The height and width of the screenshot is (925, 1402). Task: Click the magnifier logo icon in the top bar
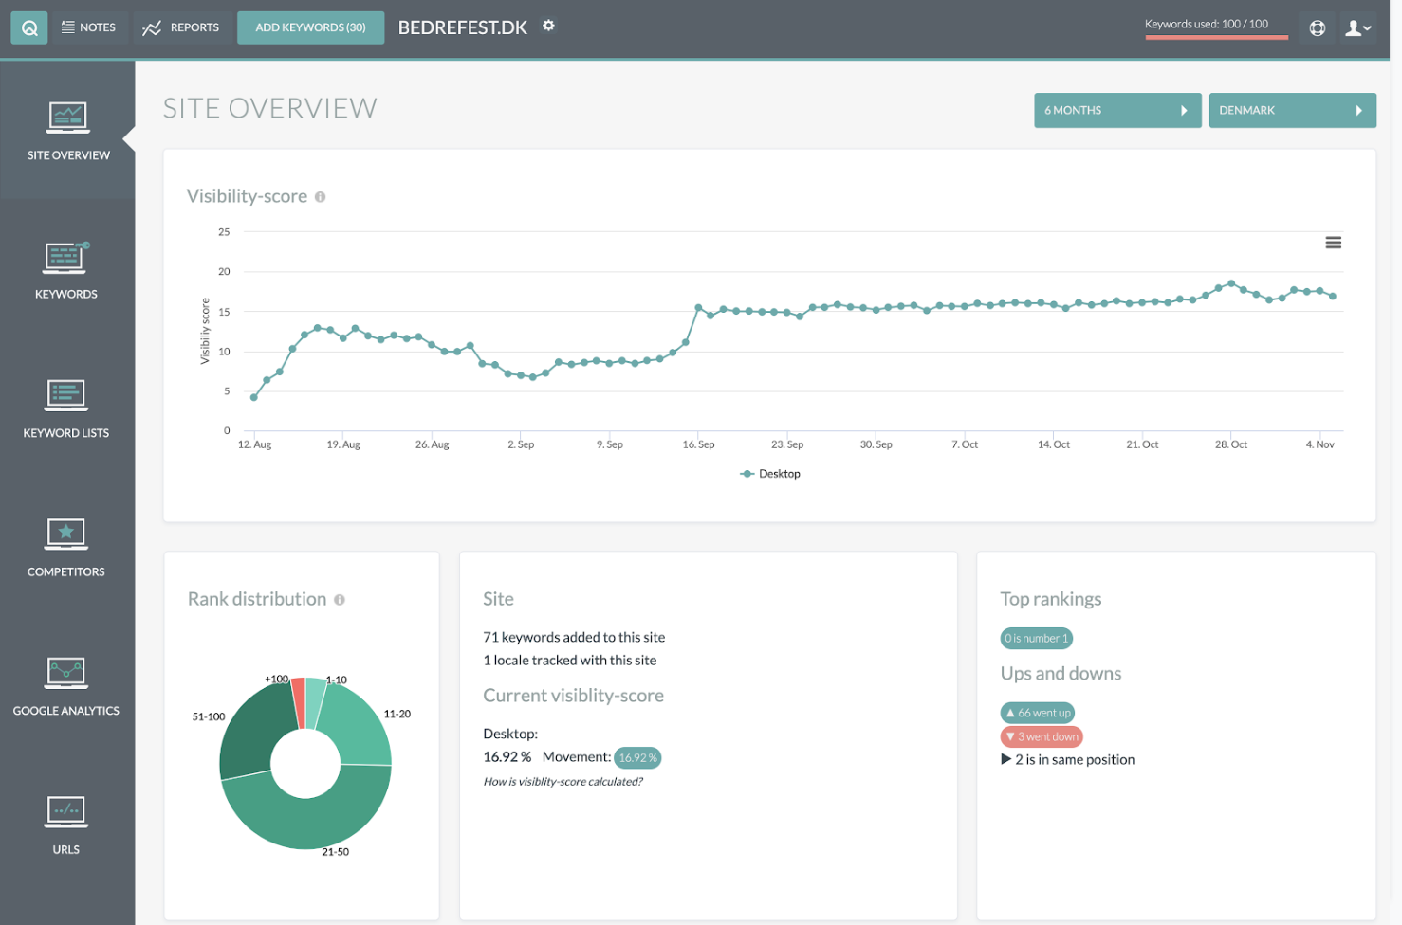pos(29,27)
